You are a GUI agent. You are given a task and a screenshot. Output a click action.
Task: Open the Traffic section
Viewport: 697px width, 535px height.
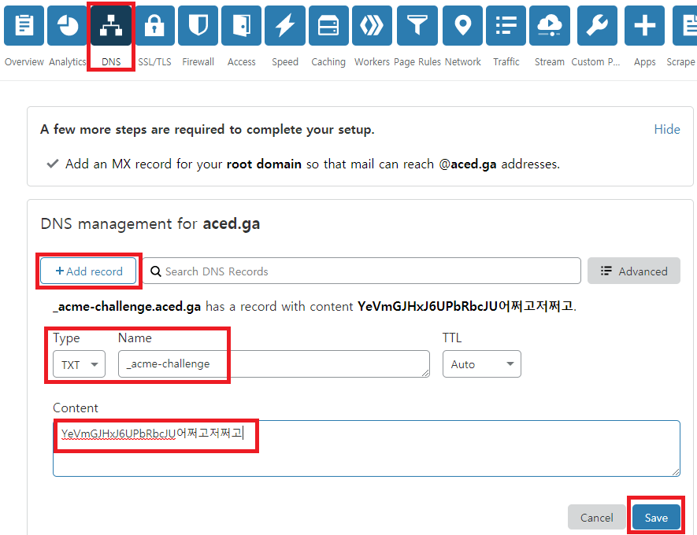click(x=505, y=26)
